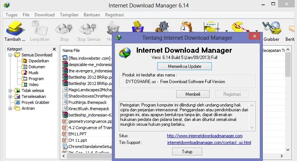Maximize the Internet Download Manager window
The image size is (297, 161).
(x=273, y=4)
